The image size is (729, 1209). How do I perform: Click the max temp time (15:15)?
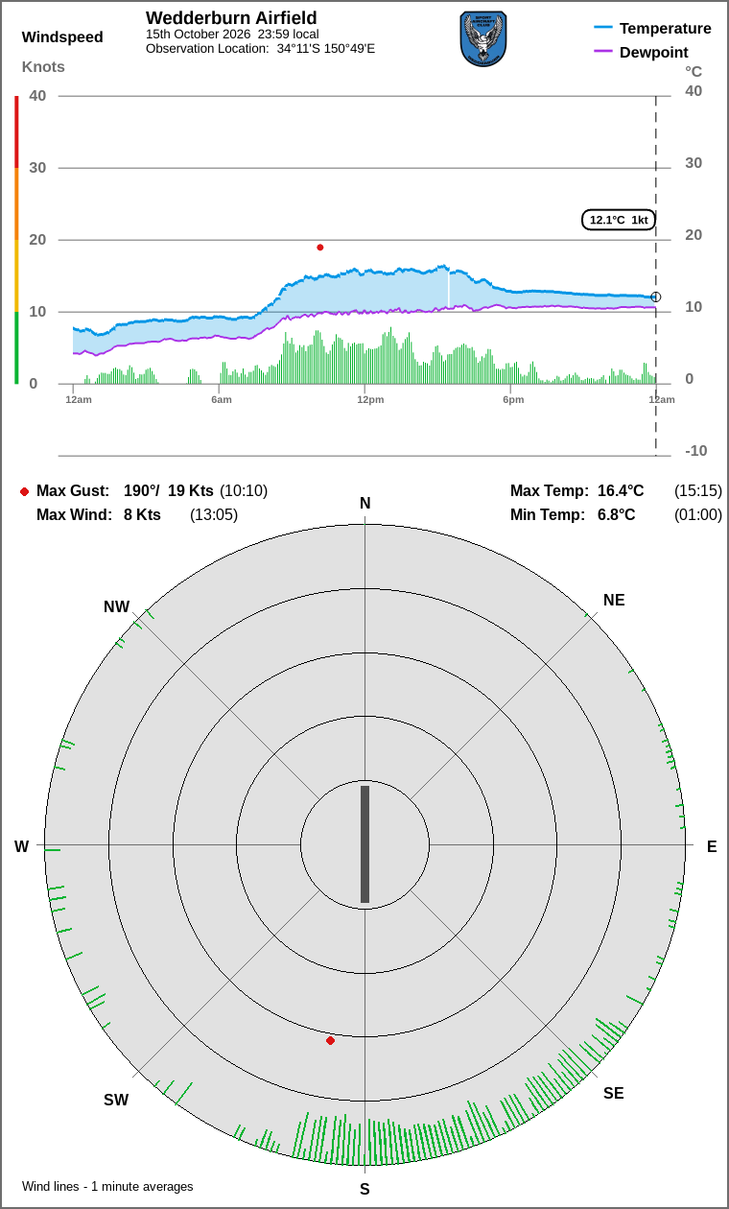coord(698,491)
